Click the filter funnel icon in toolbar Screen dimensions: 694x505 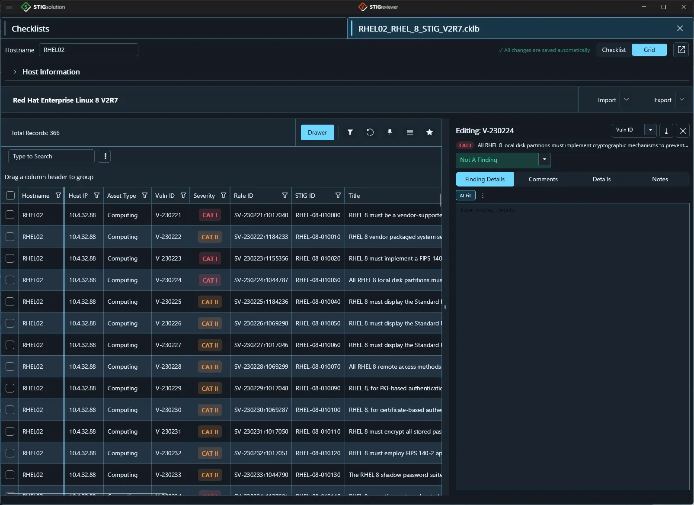pyautogui.click(x=350, y=132)
